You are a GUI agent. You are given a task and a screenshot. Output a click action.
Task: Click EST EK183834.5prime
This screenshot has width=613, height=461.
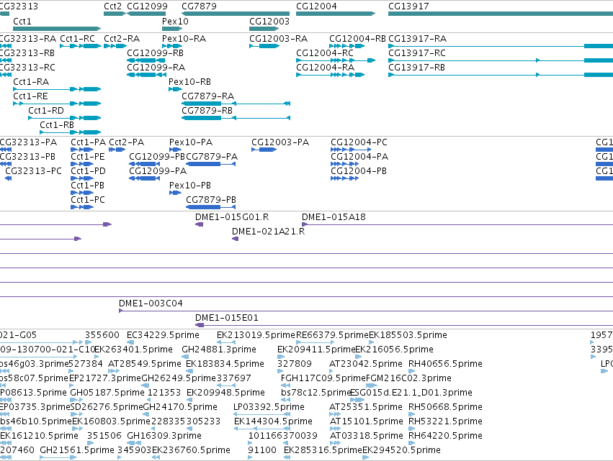pyautogui.click(x=189, y=371)
